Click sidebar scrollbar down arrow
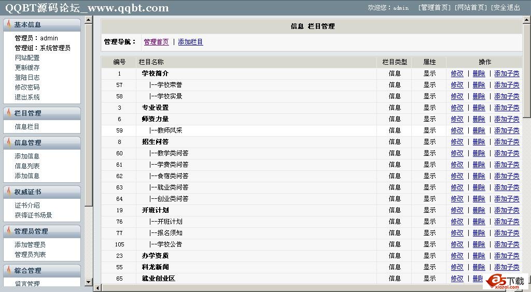This screenshot has height=292, width=531. point(88,282)
